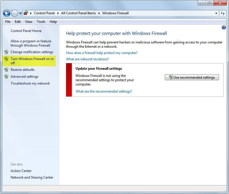Select Control Panel in the address breadcrumb
The image size is (229, 194).
[44, 13]
